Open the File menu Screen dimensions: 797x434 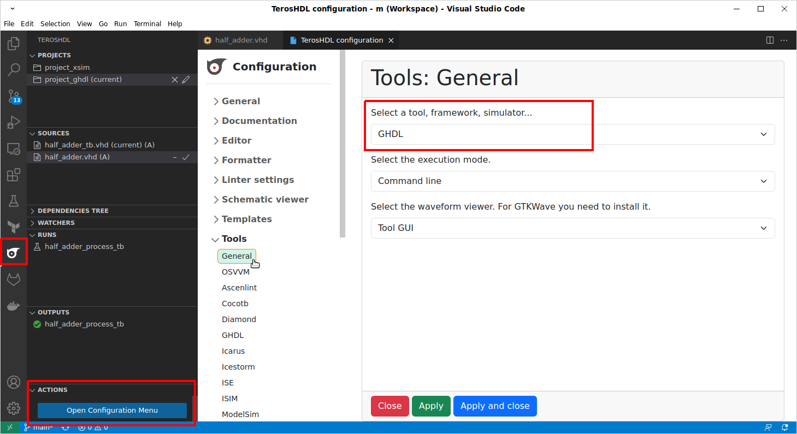(x=9, y=24)
